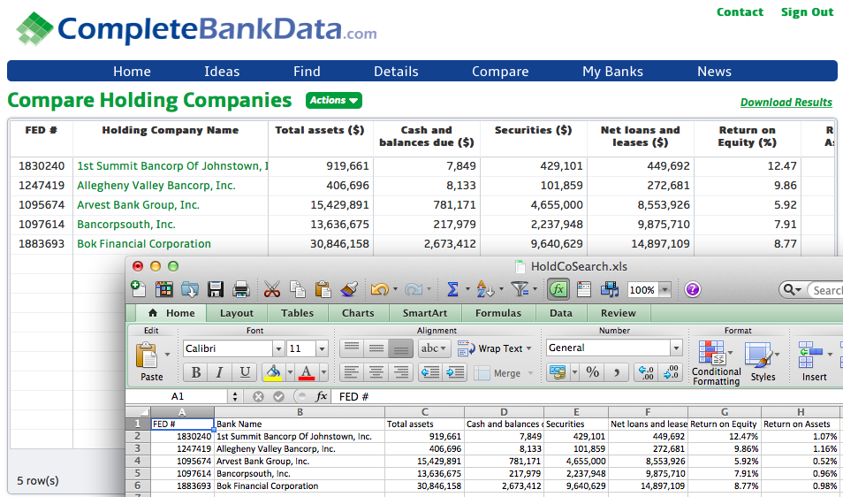Open the General number format dropdown
This screenshot has height=497, width=843.
(676, 348)
